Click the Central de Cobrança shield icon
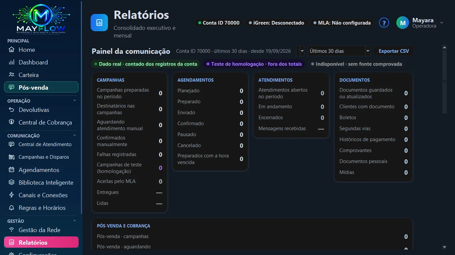This screenshot has height=255, width=455. tap(12, 123)
